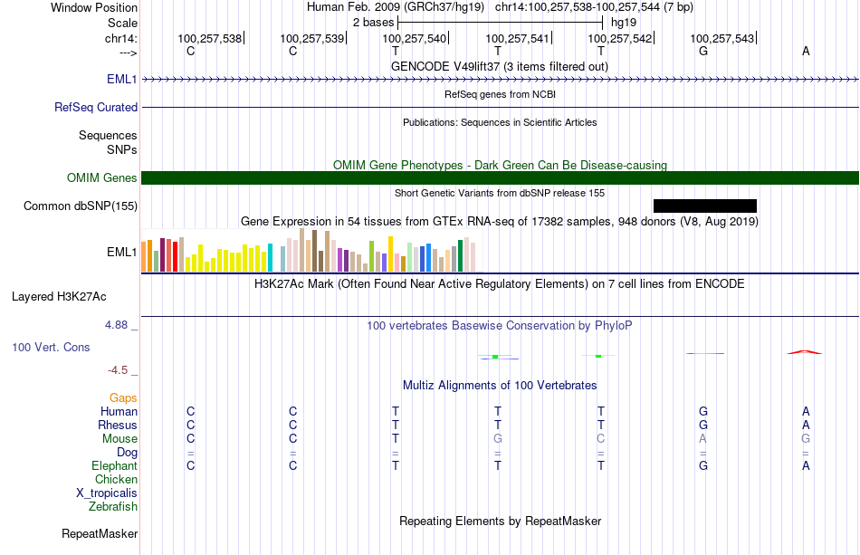Click the EML1 gene track label
Viewport: 860px width, 555px height.
coord(122,79)
